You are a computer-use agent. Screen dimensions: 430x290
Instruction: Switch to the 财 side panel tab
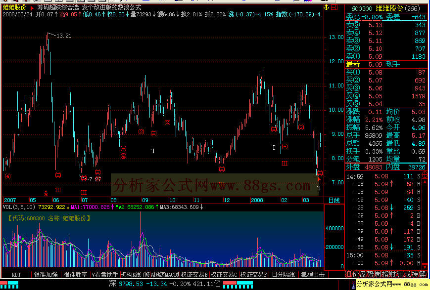pyautogui.click(x=392, y=274)
